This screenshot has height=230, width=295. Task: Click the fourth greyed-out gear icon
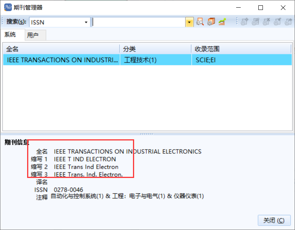[x=278, y=22]
